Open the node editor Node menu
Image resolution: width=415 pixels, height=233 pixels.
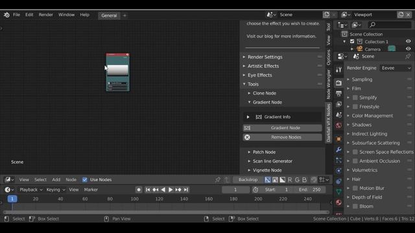click(71, 180)
